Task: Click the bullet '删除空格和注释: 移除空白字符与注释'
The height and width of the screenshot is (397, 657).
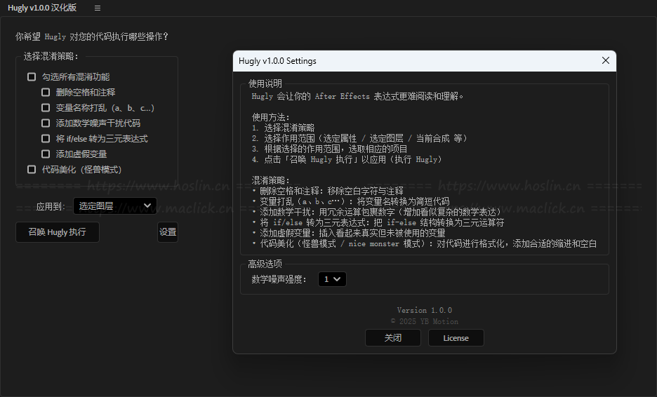Action: click(328, 191)
